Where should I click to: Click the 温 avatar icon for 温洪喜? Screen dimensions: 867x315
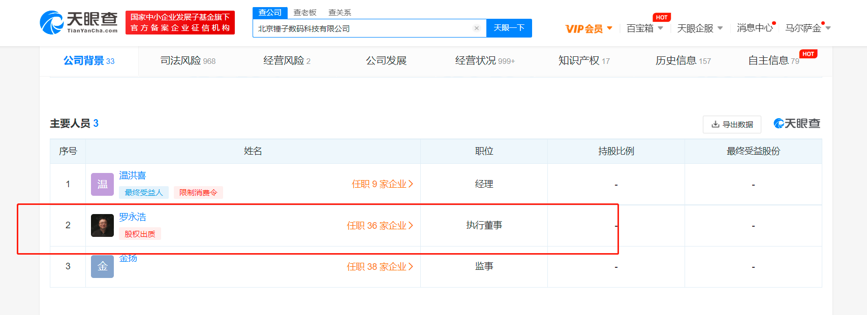pyautogui.click(x=102, y=184)
